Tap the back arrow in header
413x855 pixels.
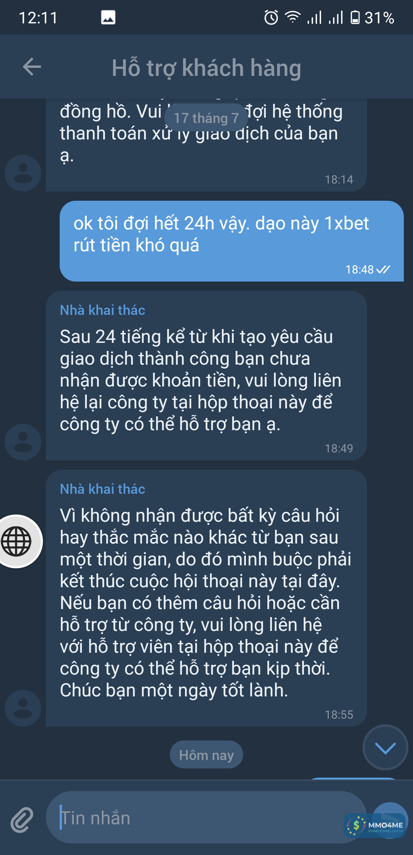coord(32,67)
